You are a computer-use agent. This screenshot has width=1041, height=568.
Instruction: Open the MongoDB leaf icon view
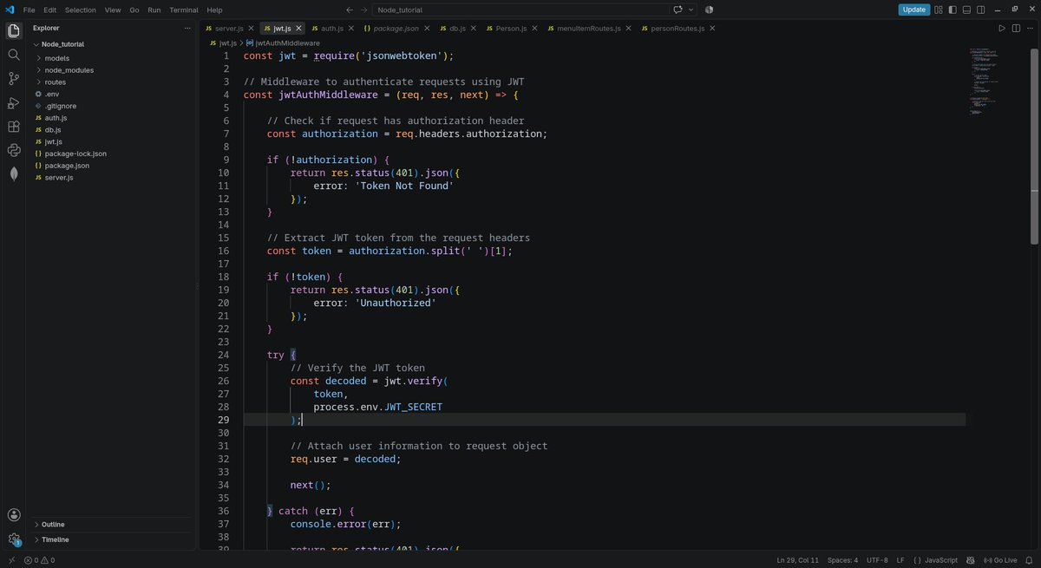click(x=14, y=173)
